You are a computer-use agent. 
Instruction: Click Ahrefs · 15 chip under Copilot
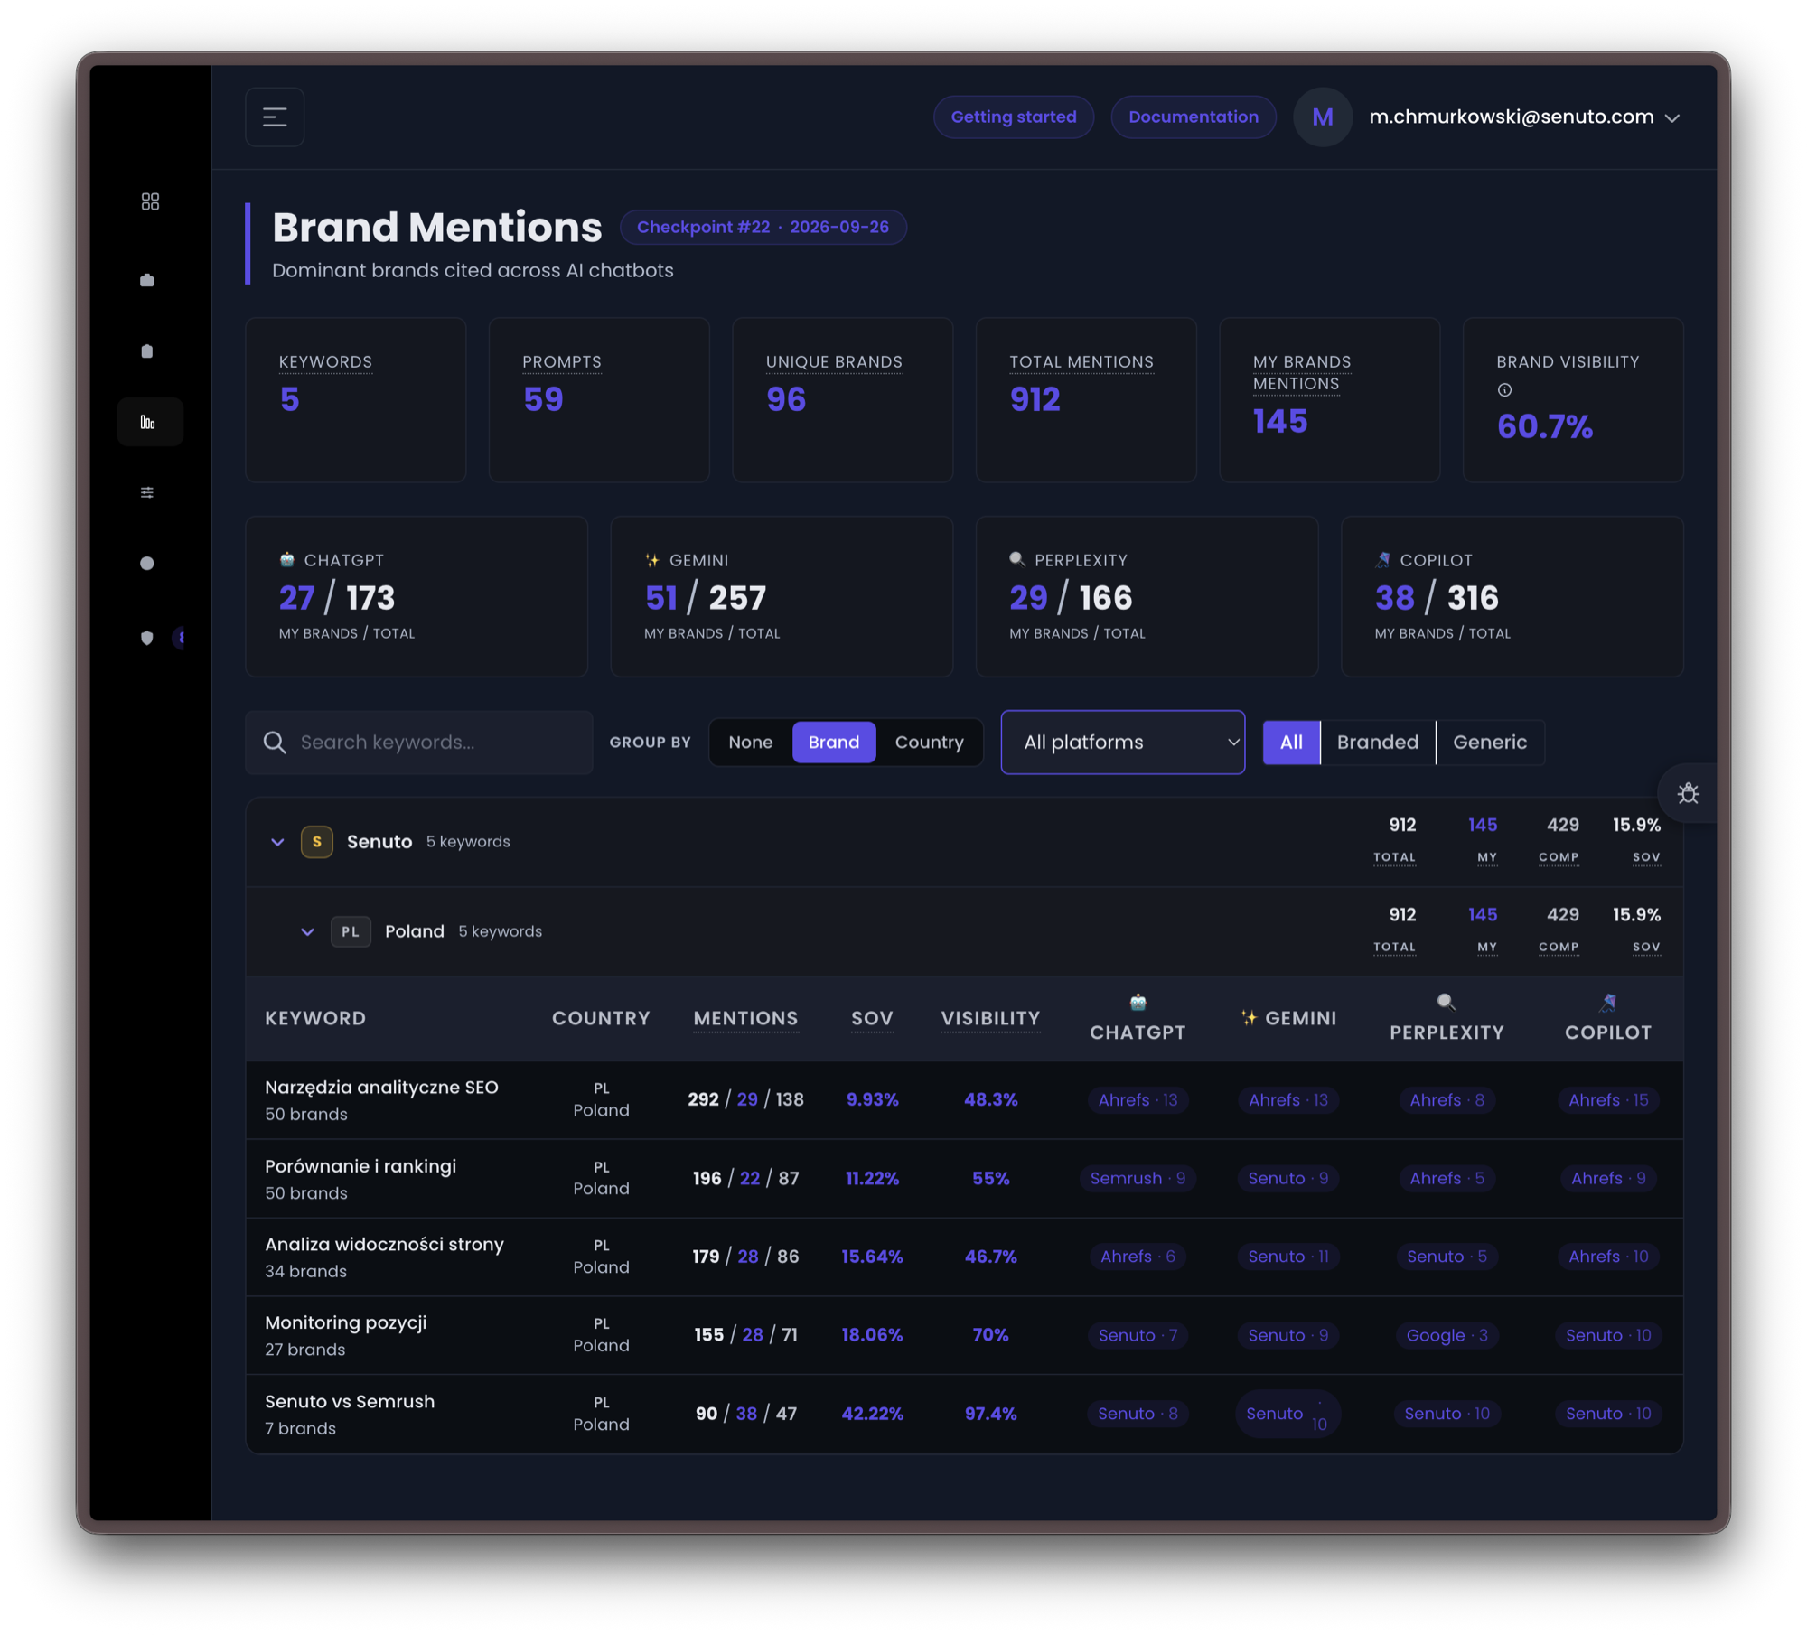pos(1608,1099)
